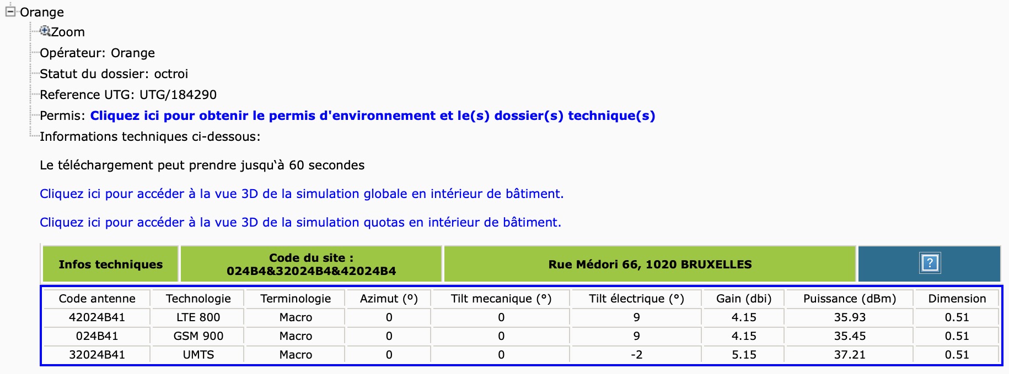Click the gain value '5.15'
The image size is (1009, 374).
pos(744,355)
